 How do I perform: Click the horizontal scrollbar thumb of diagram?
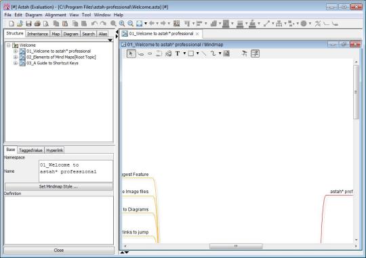point(236,246)
